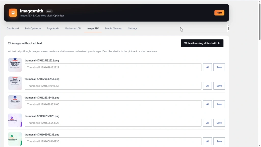Click the Imagesmith title text
Viewport: 261px width, 147px height.
tap(31, 11)
